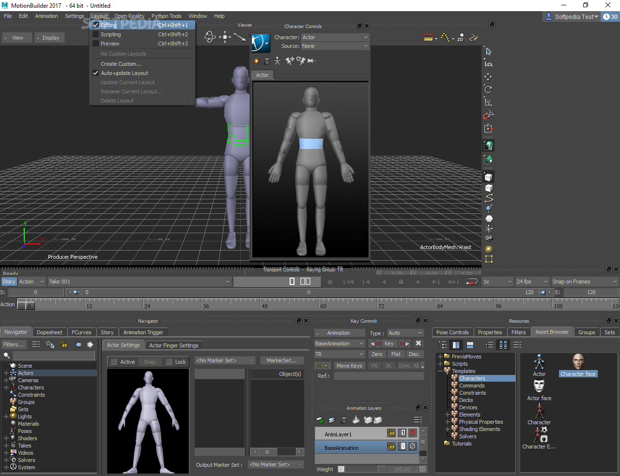Go back with Navigator blue left arrow

click(78, 344)
